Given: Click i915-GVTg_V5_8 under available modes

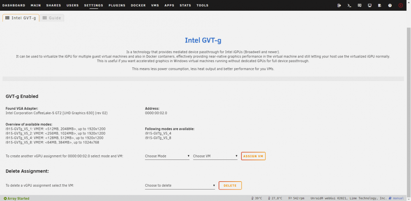Looking at the screenshot, I should coord(158,138).
